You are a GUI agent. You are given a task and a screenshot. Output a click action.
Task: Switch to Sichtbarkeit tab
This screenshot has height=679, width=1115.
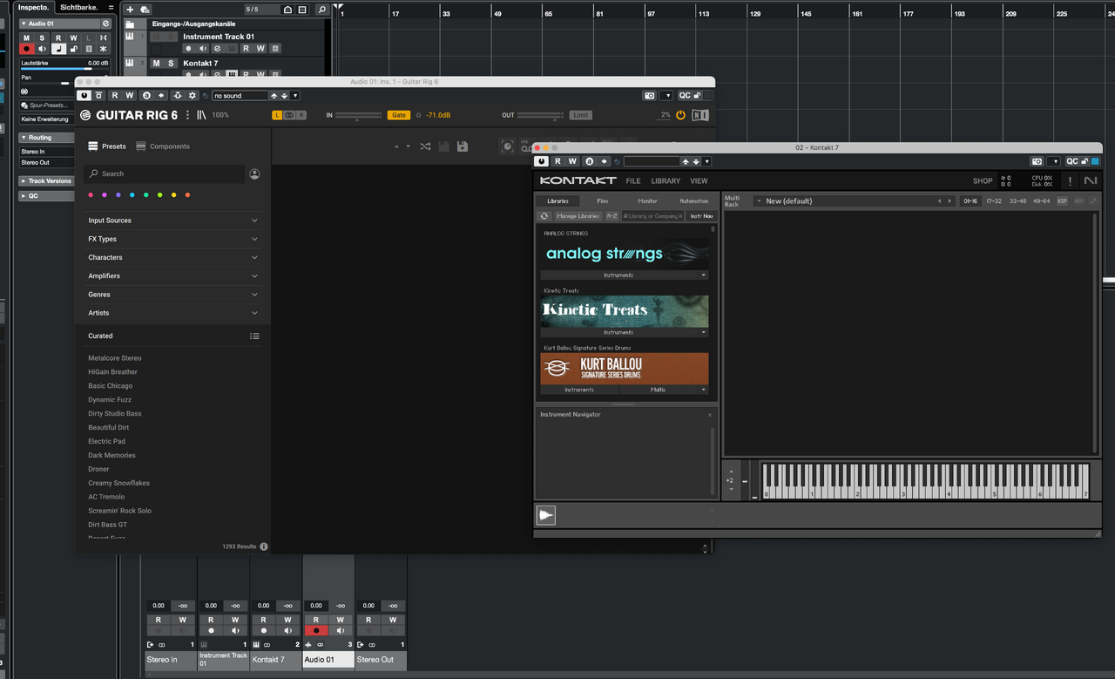(x=78, y=7)
